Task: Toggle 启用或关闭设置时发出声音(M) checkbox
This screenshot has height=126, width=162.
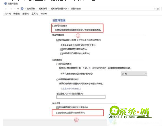Action: [x=61, y=54]
